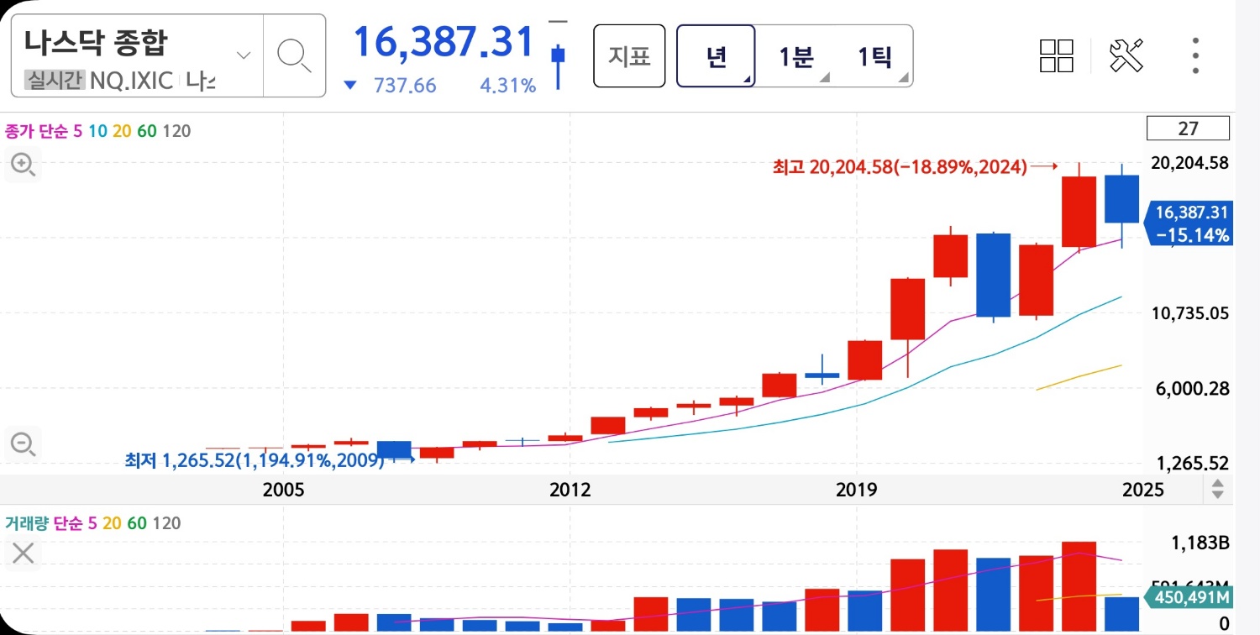Image resolution: width=1260 pixels, height=635 pixels.
Task: Toggle the 120-period price moving average
Action: point(176,131)
